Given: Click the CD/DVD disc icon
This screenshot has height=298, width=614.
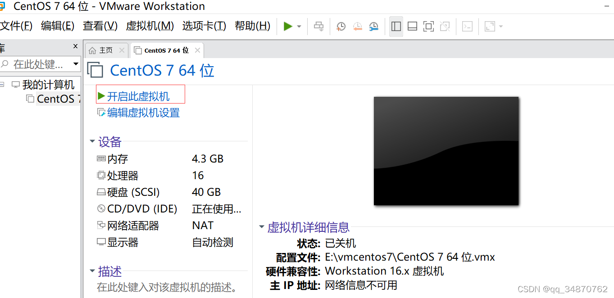Looking at the screenshot, I should tap(101, 209).
